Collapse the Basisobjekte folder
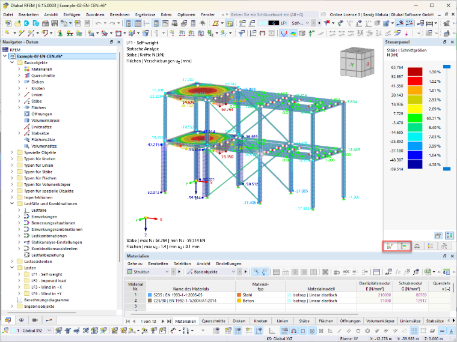Viewport: 457px width, 342px height. (x=12, y=62)
